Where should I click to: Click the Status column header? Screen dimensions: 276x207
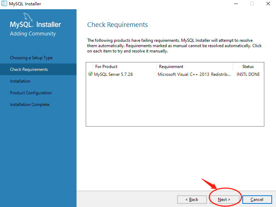pos(248,67)
